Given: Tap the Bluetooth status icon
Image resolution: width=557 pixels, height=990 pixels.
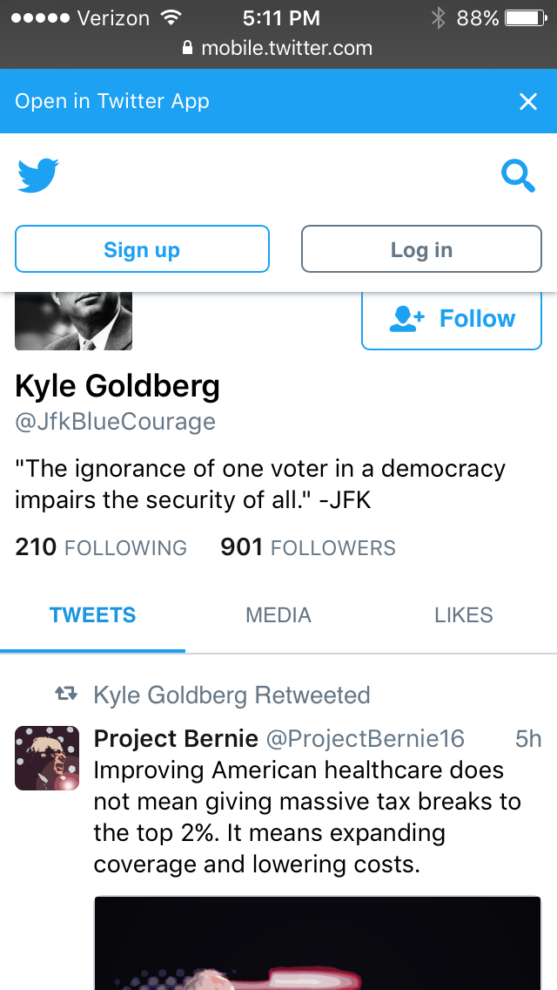Looking at the screenshot, I should tap(438, 17).
